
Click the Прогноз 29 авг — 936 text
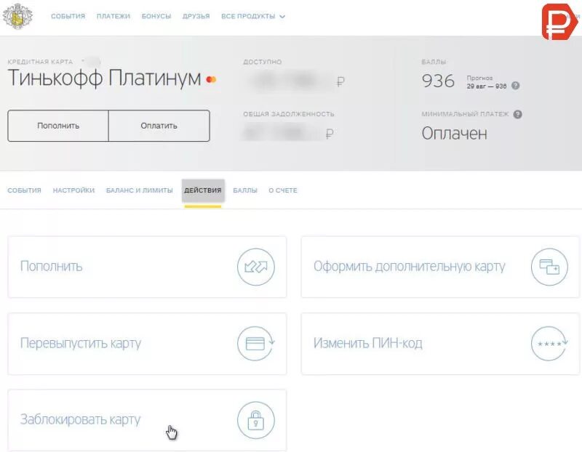[x=487, y=82]
